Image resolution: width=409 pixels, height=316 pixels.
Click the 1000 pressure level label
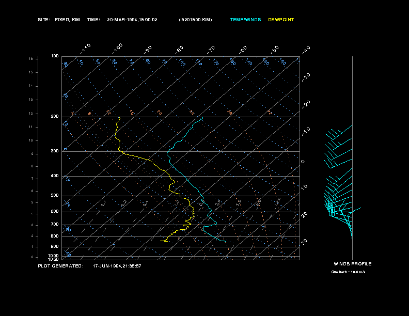click(54, 256)
